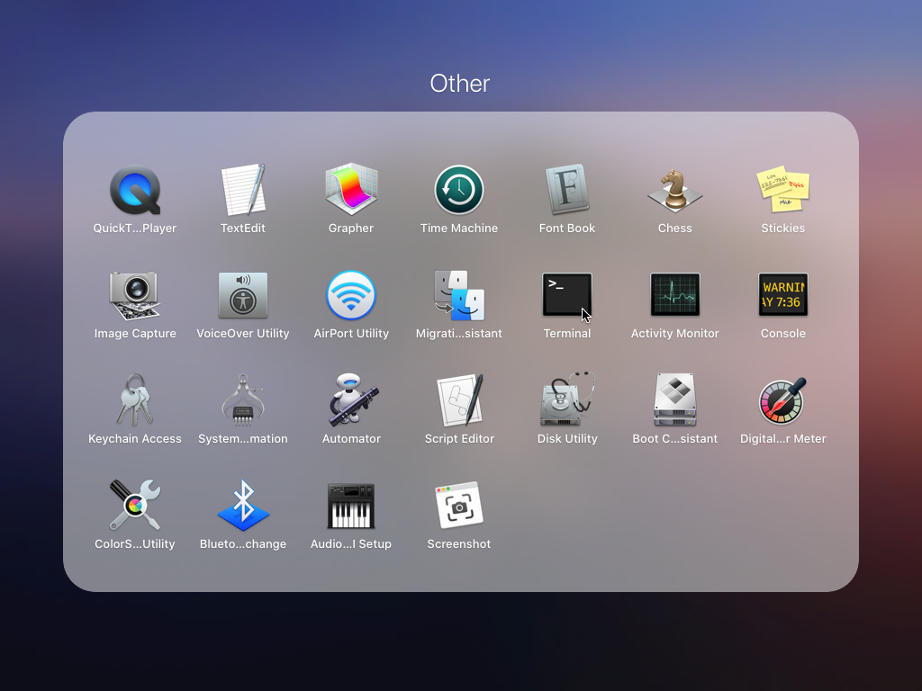Open Bluetooth File Exchange icon
Image resolution: width=922 pixels, height=691 pixels.
243,506
